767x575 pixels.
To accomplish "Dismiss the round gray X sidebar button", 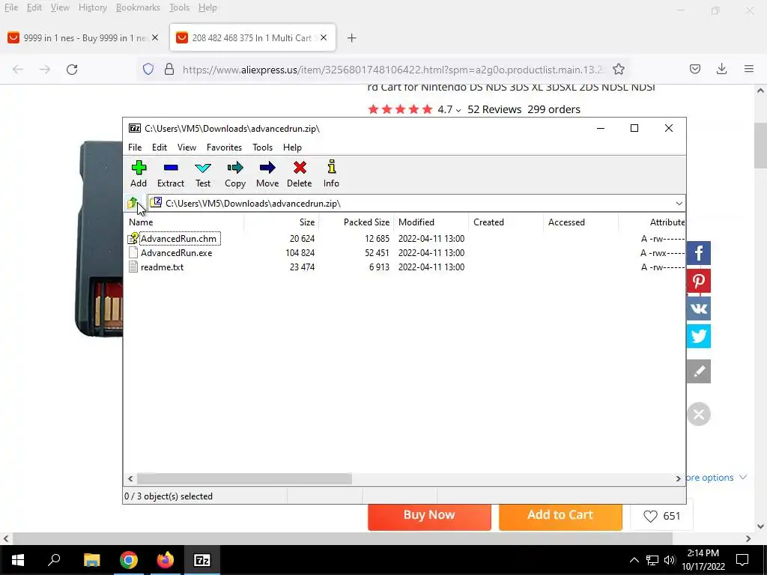I will point(699,414).
